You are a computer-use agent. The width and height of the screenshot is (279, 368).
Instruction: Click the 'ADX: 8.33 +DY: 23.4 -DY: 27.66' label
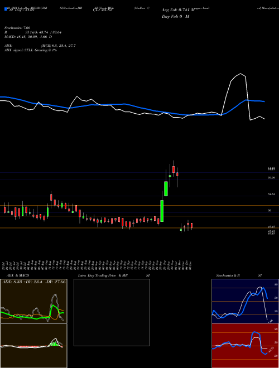click(x=33, y=282)
